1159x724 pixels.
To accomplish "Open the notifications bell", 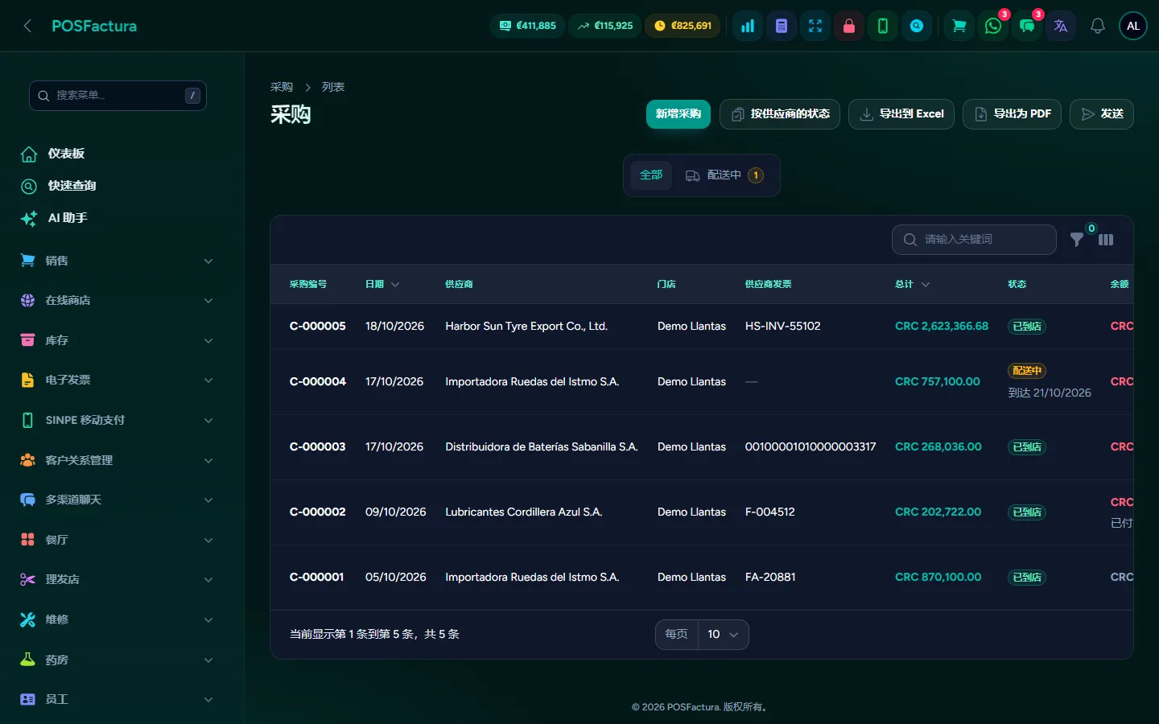I will [1098, 26].
